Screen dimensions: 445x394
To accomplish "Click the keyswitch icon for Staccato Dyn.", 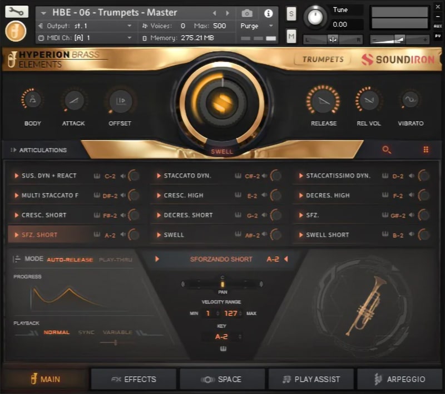I will point(238,176).
